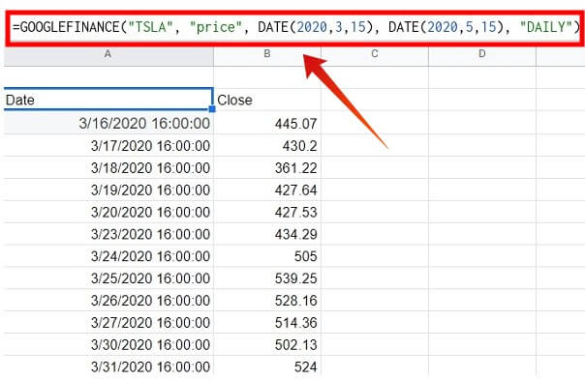Select the closing price 502.13

(x=267, y=344)
